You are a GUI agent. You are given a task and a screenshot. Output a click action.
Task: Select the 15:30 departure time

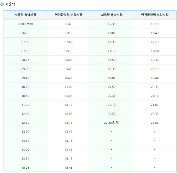[x=112, y=24]
